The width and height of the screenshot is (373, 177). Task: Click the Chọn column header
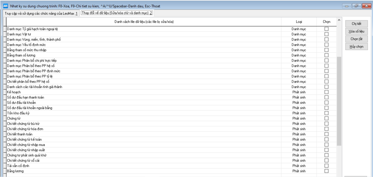[x=326, y=22]
